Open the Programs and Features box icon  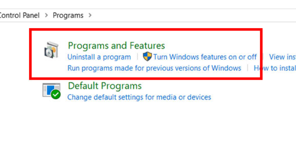click(x=51, y=50)
